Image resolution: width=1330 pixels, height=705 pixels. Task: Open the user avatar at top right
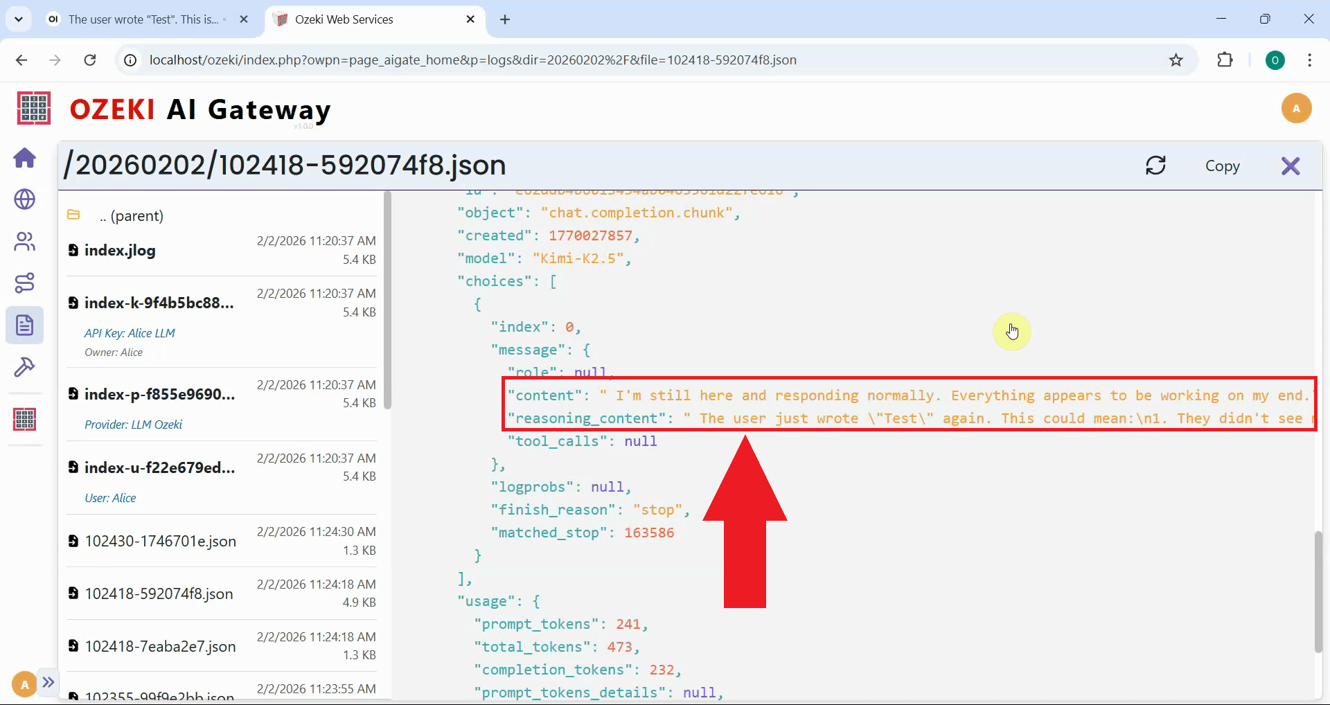(1296, 108)
